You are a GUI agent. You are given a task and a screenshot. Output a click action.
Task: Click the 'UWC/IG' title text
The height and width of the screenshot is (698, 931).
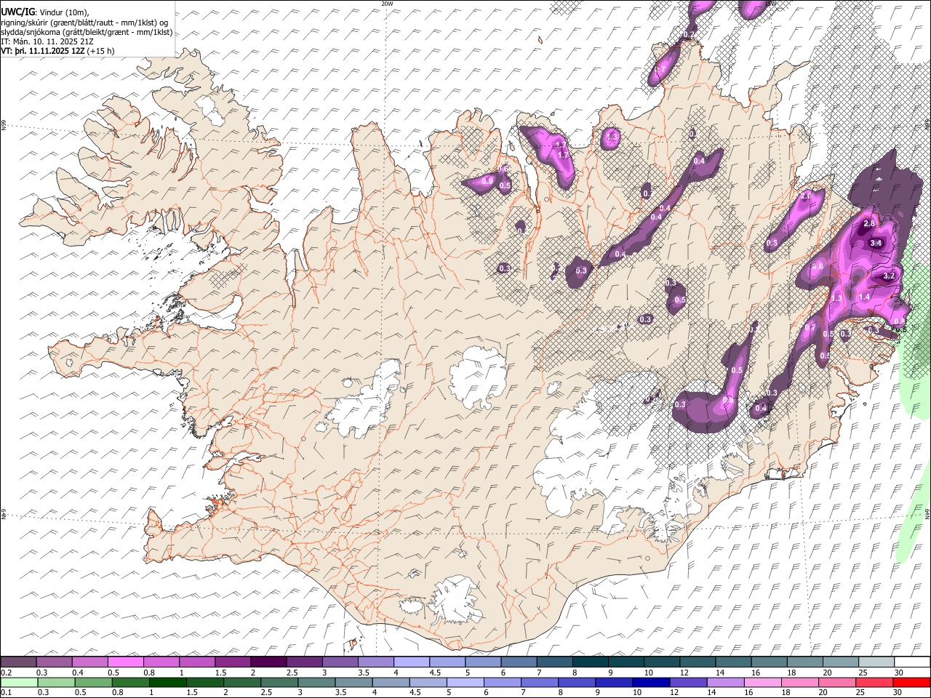(x=17, y=12)
